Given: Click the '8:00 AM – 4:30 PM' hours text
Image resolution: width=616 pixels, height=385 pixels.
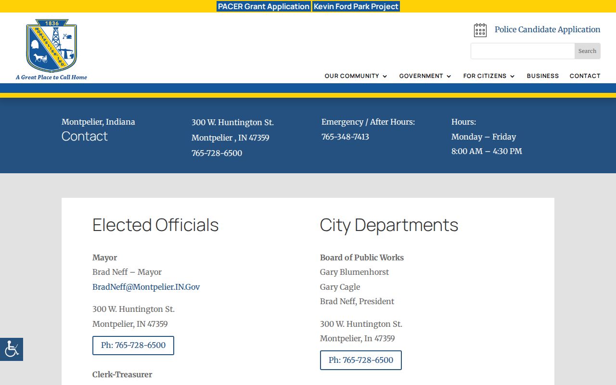Looking at the screenshot, I should (x=487, y=151).
